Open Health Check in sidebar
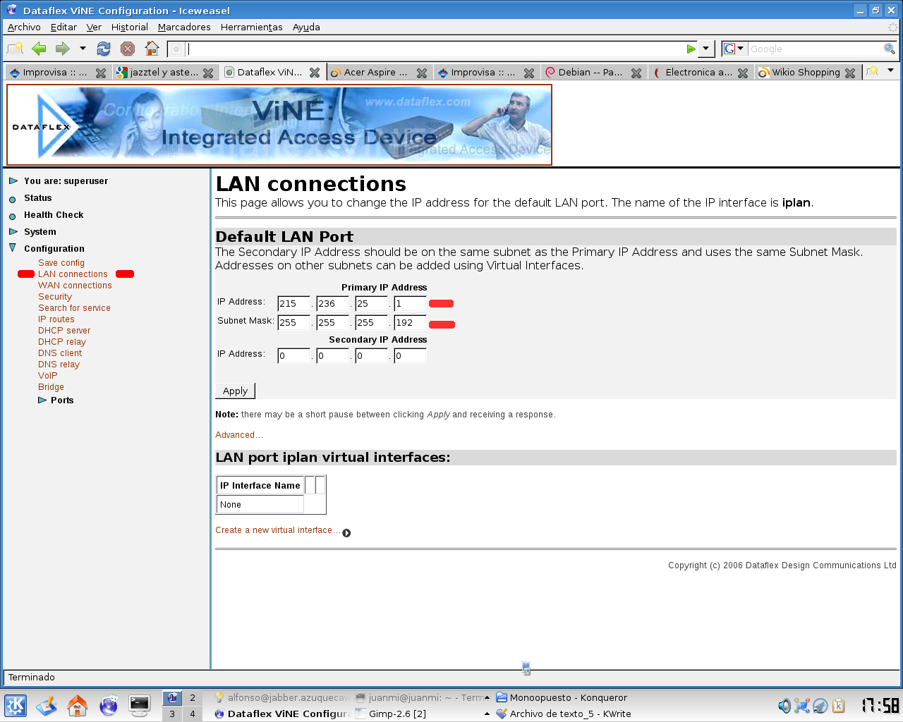The width and height of the screenshot is (903, 722). 54,215
